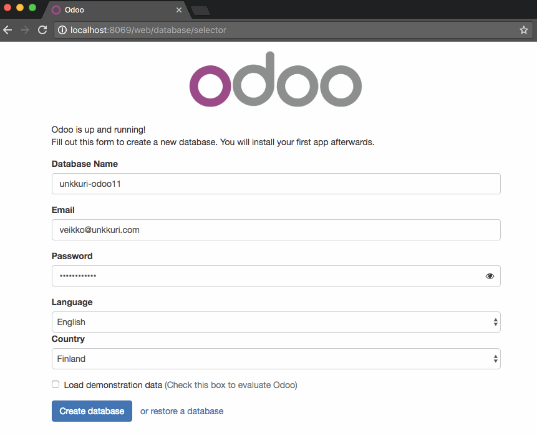Open a new browser tab
This screenshot has width=537, height=436.
[x=200, y=11]
